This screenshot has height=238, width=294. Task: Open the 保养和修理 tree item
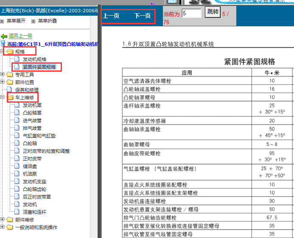[x=27, y=90]
